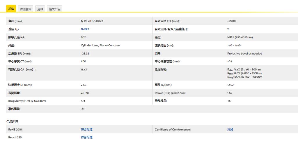
Task: Click the 后焦距 BFL (mm) label
Action: pyautogui.click(x=19, y=54)
